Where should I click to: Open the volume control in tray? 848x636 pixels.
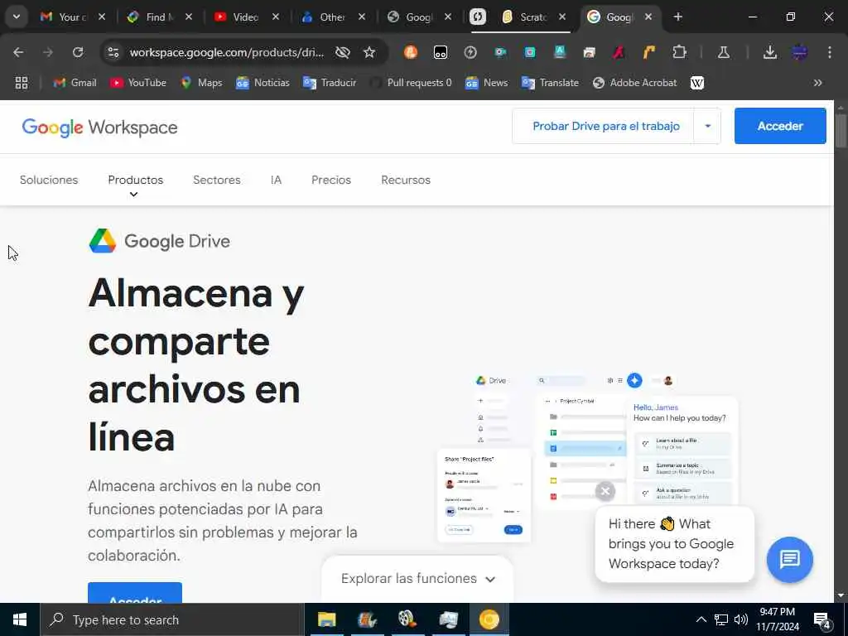point(741,619)
